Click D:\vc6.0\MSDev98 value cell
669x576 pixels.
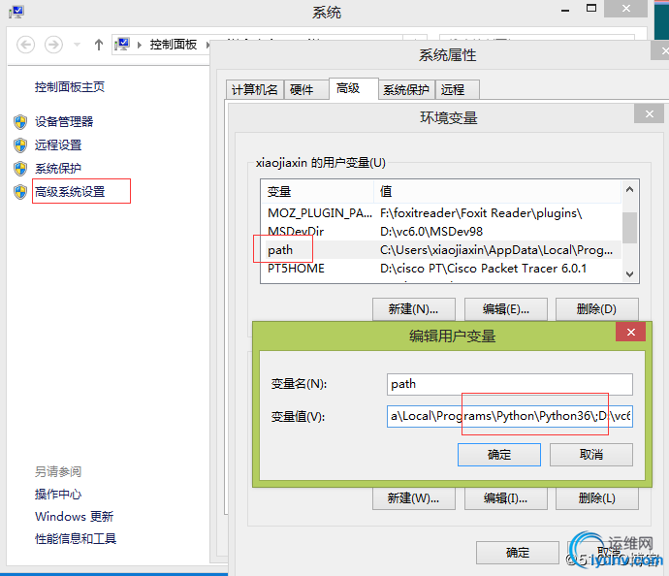tap(431, 231)
